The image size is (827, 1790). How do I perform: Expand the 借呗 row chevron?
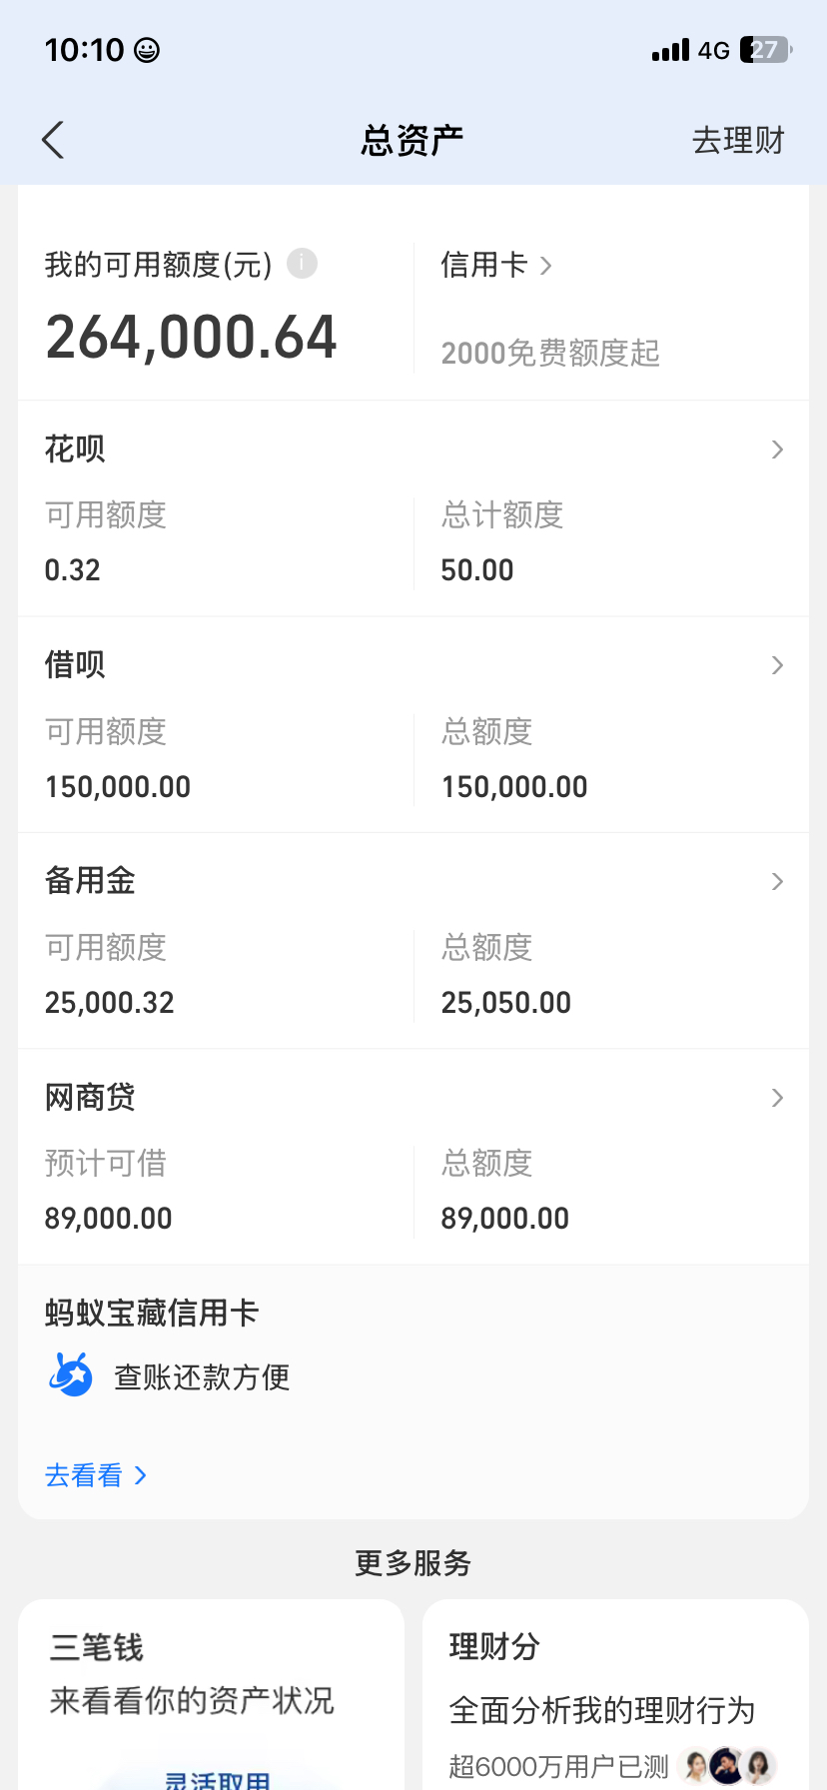tap(777, 665)
